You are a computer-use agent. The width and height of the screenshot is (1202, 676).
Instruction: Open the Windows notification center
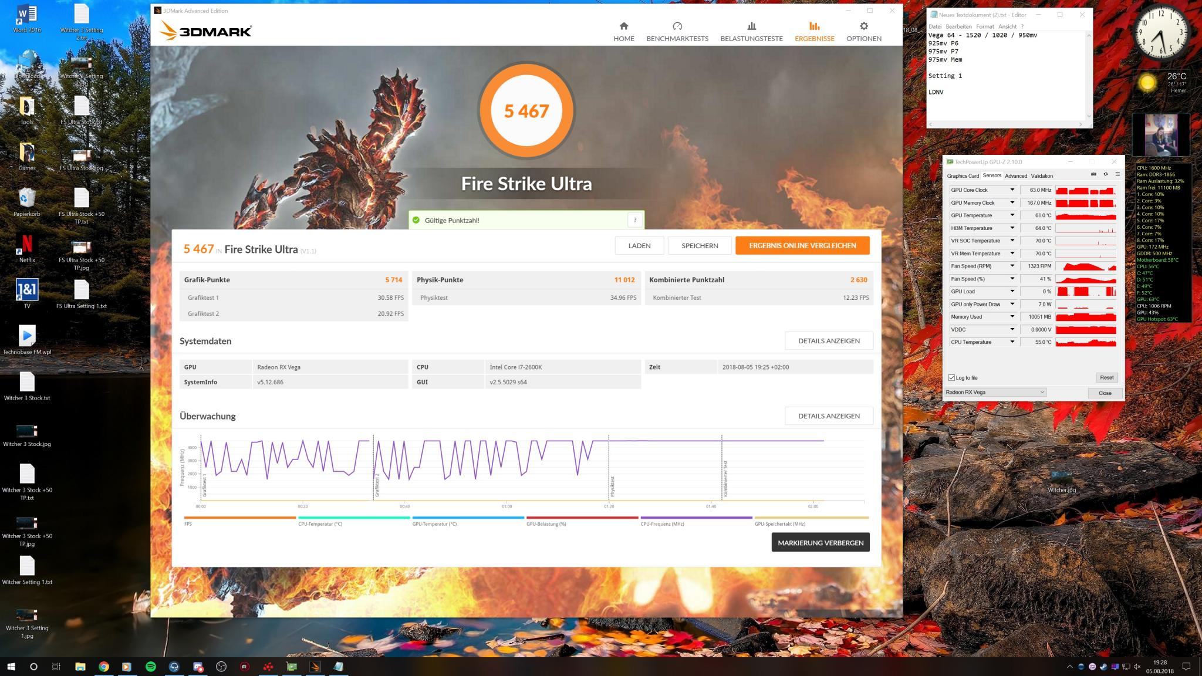pos(1186,667)
